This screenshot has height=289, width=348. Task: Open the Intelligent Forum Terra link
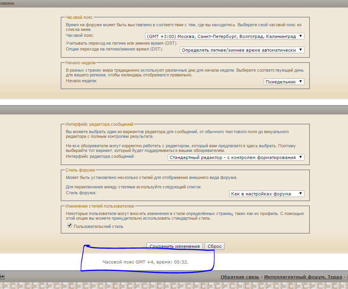click(303, 277)
